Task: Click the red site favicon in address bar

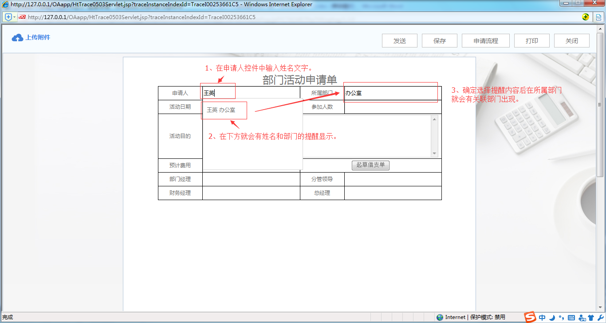Action: pyautogui.click(x=22, y=17)
